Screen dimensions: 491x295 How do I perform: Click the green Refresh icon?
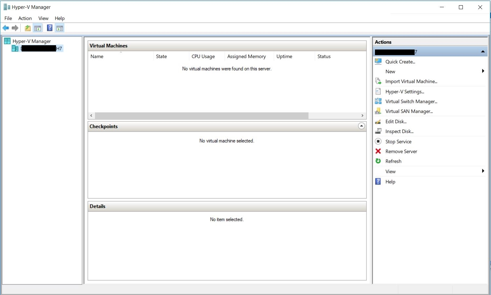[x=378, y=161]
